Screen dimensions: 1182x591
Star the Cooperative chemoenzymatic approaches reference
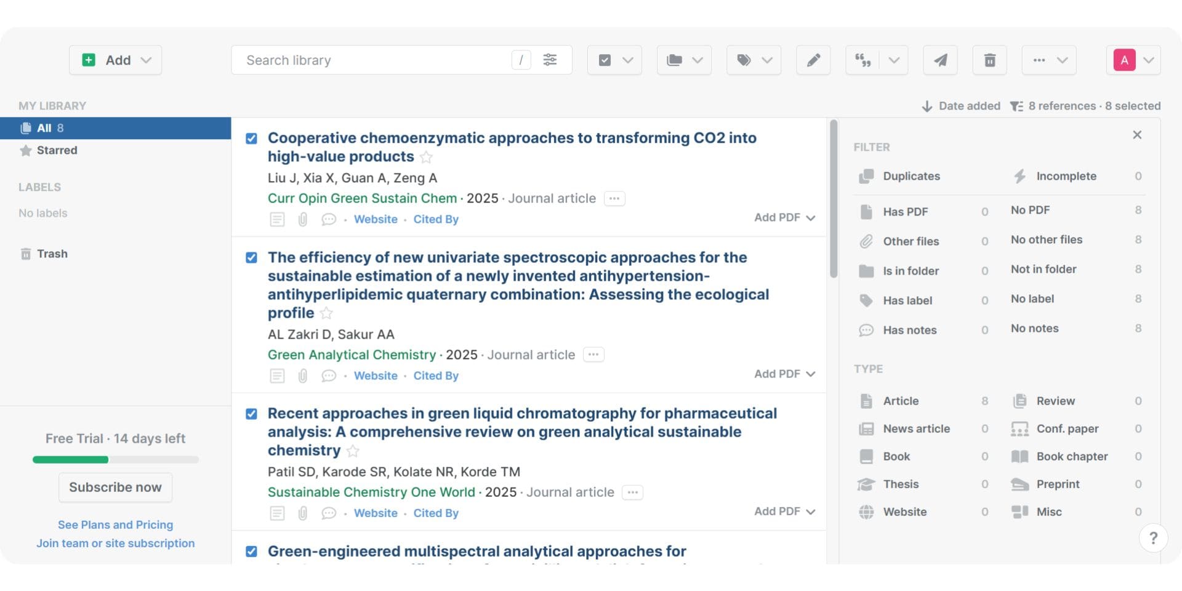426,158
